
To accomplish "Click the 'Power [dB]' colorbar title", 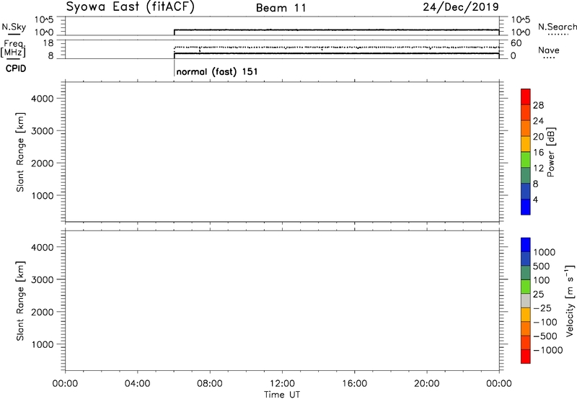I will tap(551, 152).
